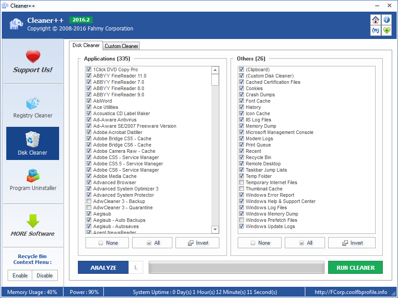Select Ad-Aware Antivirus row

click(115, 119)
